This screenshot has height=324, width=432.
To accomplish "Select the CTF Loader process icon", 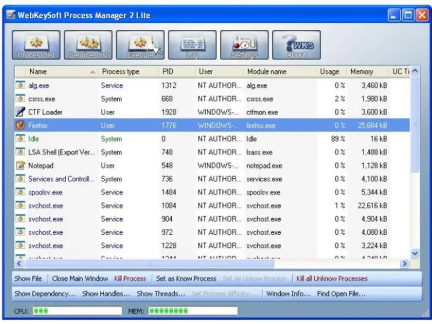I will (20, 112).
